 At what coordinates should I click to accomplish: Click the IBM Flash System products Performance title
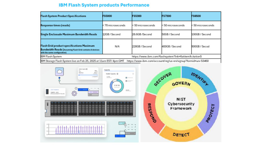[x=104, y=5]
